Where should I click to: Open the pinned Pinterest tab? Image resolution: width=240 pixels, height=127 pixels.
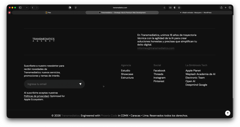click(9, 13)
